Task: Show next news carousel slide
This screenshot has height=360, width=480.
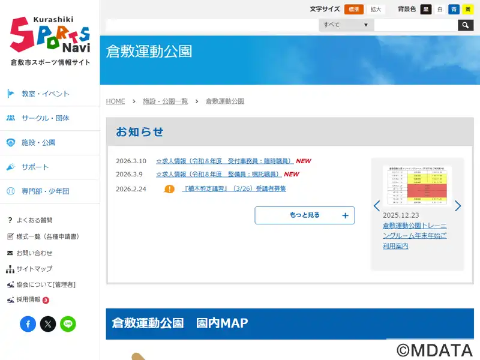Action: tap(458, 206)
